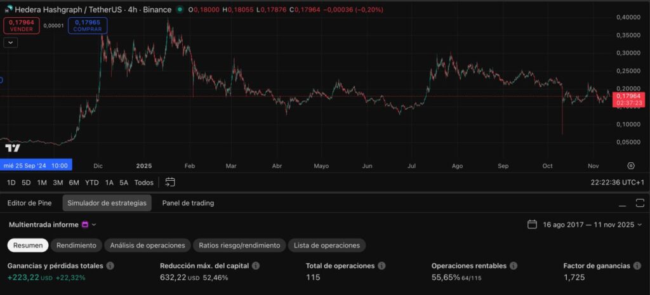
Task: Open Análisis de operaciones tab
Action: click(x=147, y=246)
